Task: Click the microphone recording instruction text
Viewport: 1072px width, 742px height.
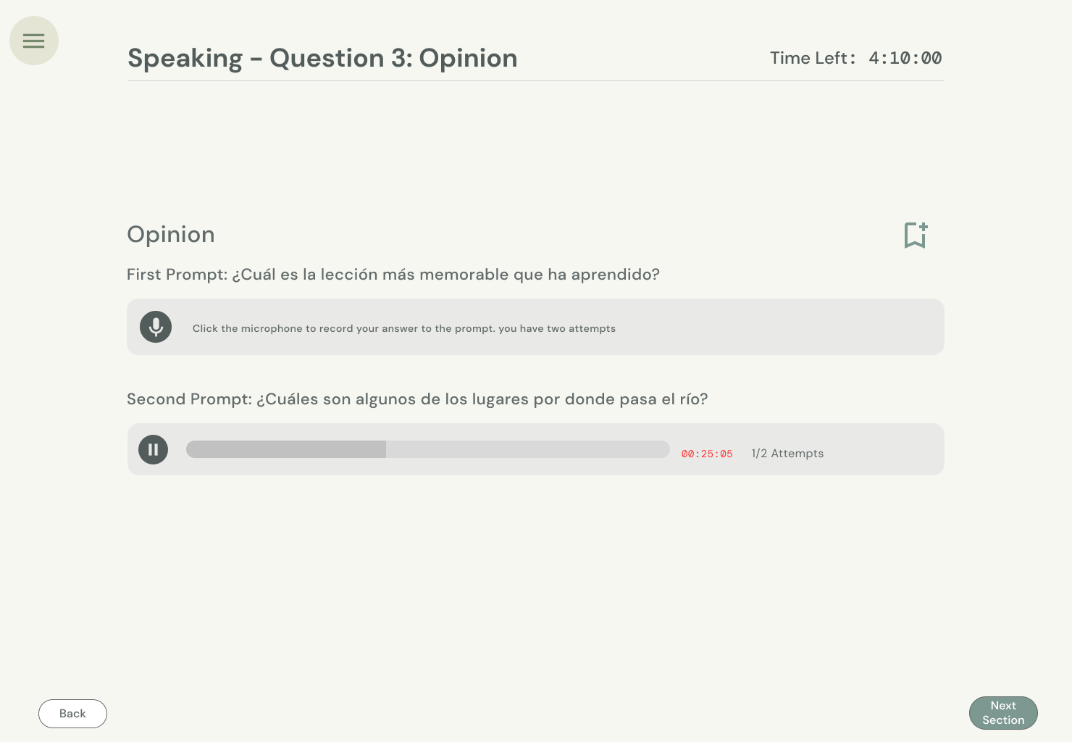Action: [404, 328]
